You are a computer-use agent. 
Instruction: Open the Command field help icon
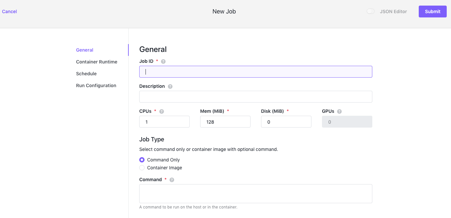coord(172,180)
